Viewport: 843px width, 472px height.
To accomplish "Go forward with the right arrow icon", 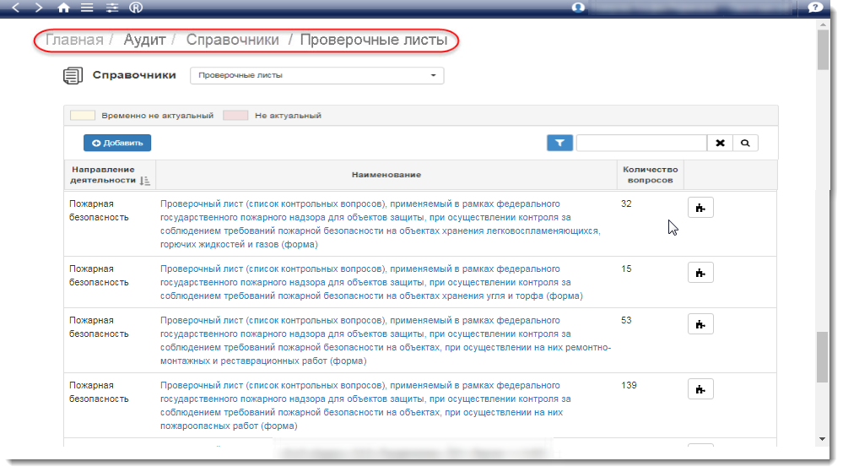I will click(x=39, y=8).
